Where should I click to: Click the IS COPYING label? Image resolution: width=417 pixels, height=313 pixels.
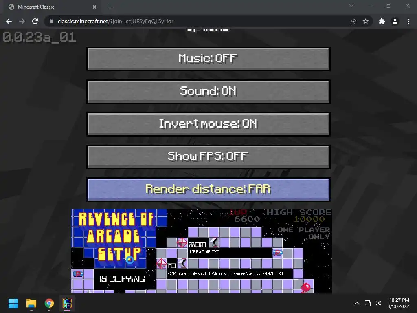(122, 279)
